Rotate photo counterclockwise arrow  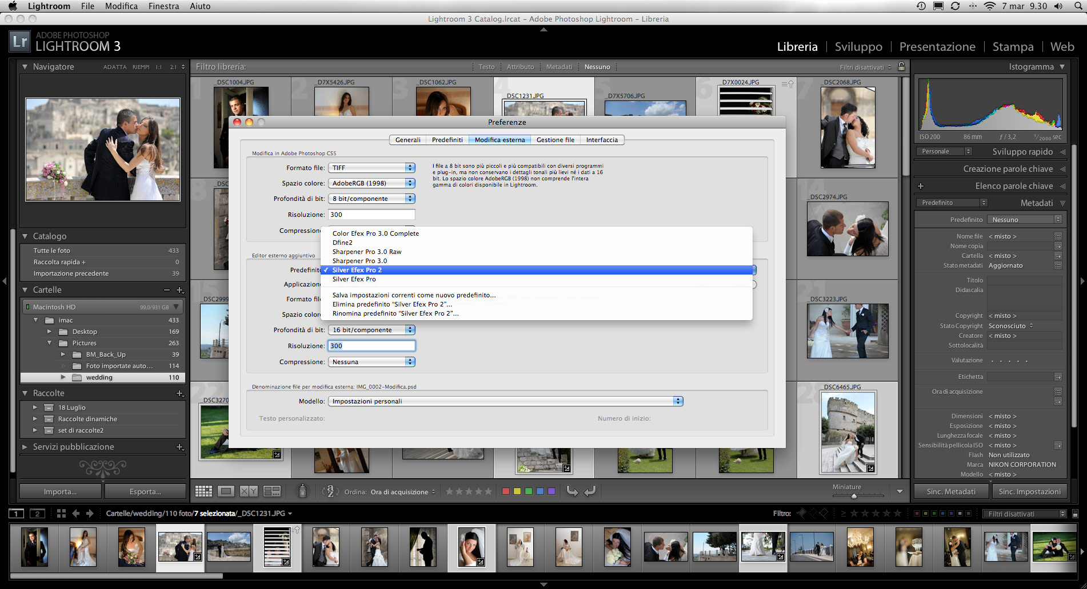click(x=572, y=491)
